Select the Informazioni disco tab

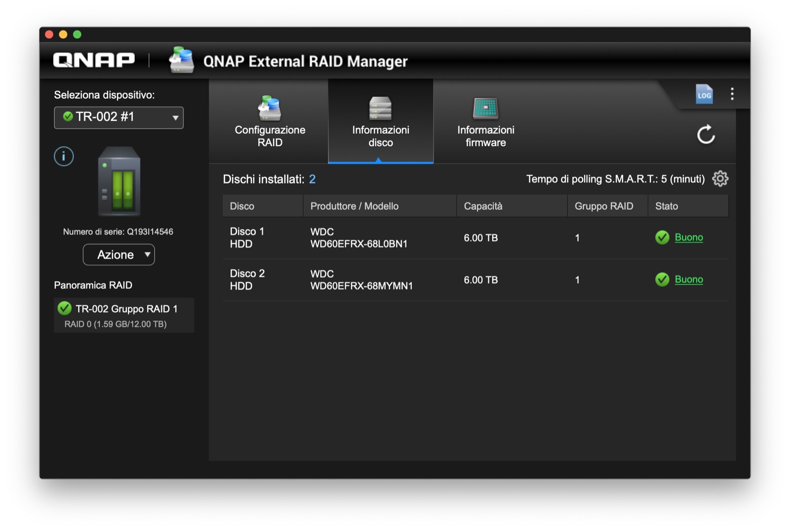point(381,121)
